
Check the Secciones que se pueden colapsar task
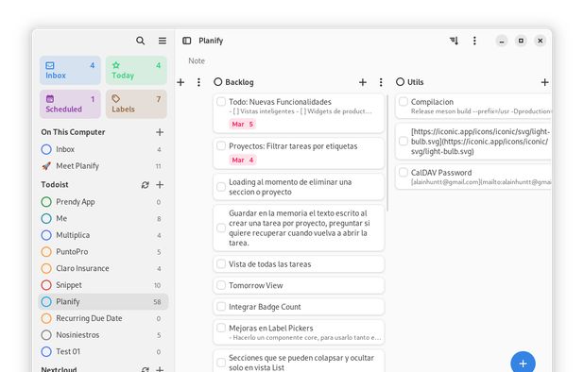(221, 363)
